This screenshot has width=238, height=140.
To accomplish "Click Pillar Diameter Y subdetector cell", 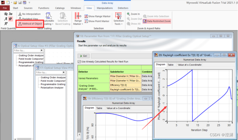I will point(125,81).
